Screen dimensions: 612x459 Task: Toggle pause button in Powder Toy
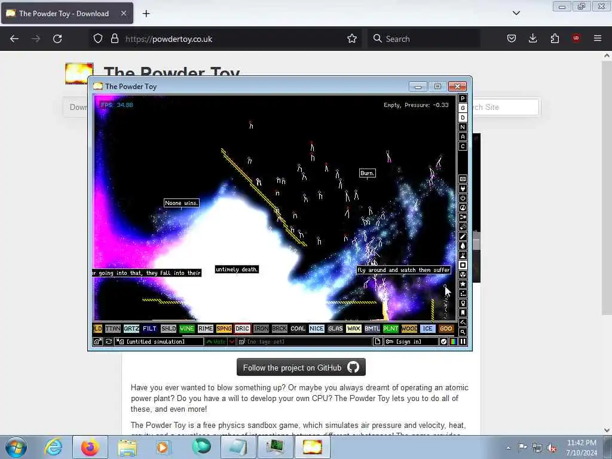tap(463, 341)
